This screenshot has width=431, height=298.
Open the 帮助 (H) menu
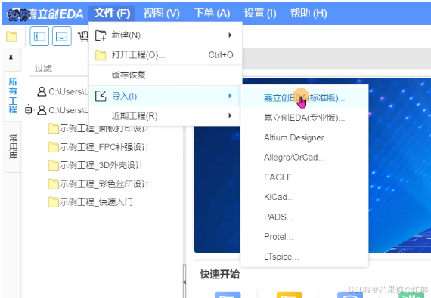point(309,13)
